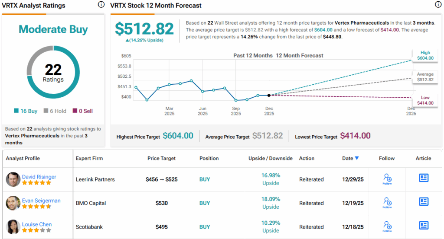Click the Price Target column header
Screen dimensions: 444x239
click(161, 158)
